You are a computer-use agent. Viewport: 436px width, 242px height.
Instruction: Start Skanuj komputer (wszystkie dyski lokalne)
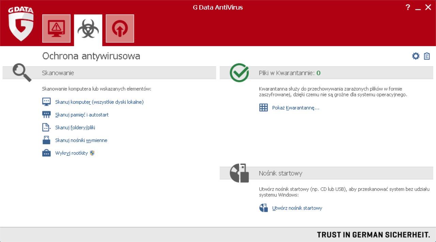click(x=99, y=102)
